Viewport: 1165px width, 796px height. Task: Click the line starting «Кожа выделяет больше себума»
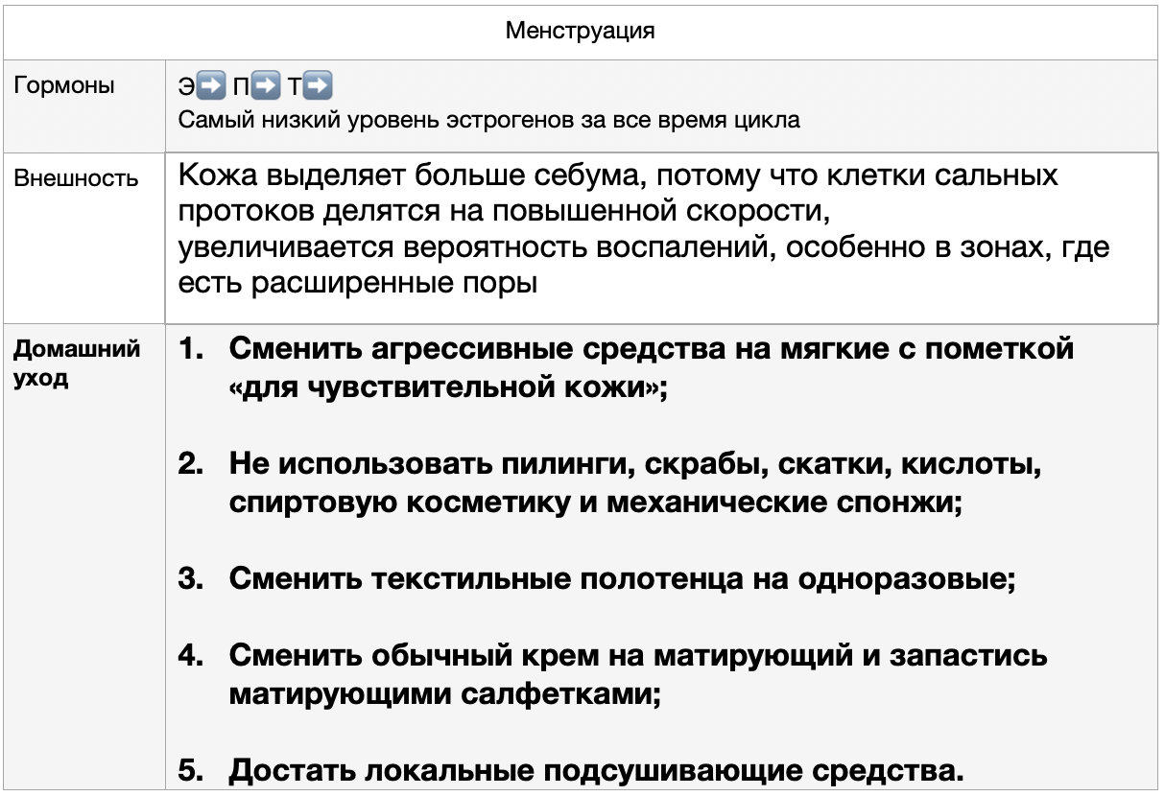(x=620, y=175)
